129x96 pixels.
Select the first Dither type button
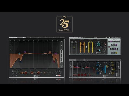coord(112,45)
